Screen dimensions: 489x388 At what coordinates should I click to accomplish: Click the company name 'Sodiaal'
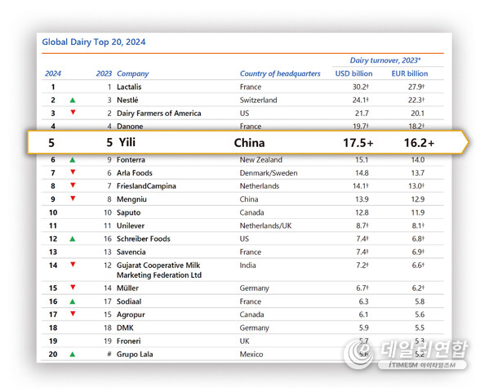click(x=129, y=301)
